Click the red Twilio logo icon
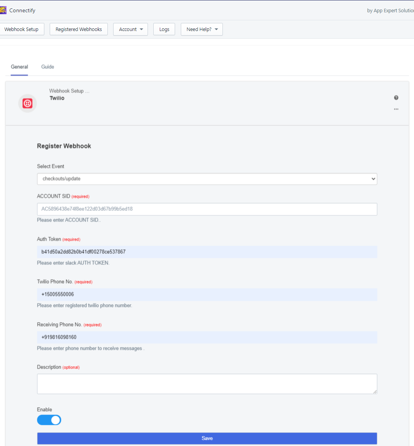This screenshot has width=414, height=446. [x=28, y=103]
